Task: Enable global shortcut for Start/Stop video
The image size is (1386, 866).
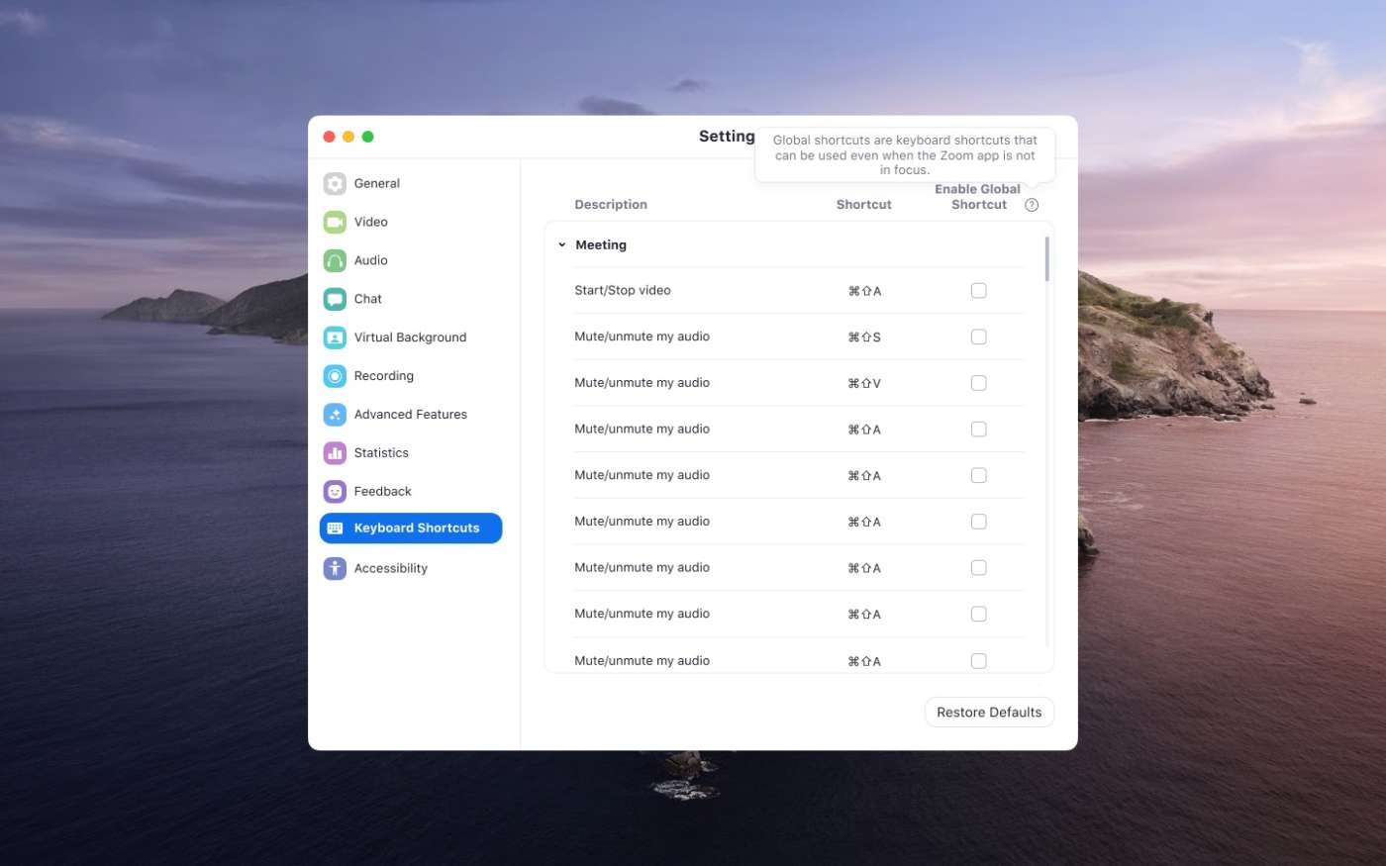Action: (979, 291)
